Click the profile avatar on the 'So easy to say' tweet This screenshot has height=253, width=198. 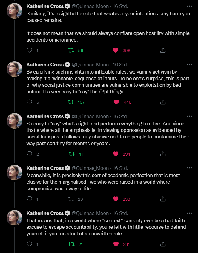[x=15, y=121]
